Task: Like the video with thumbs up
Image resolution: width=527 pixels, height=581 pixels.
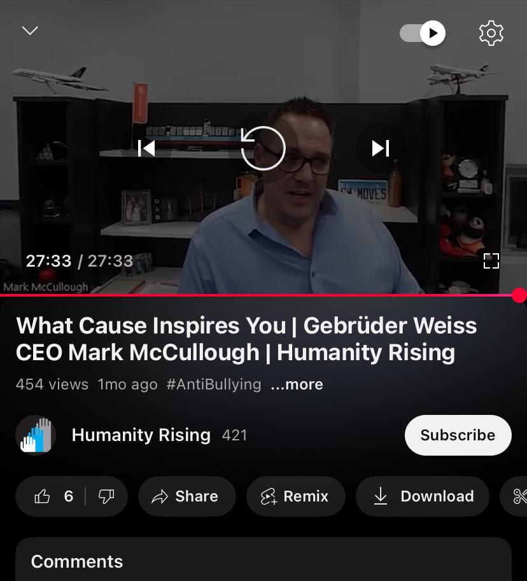Action: (52, 496)
